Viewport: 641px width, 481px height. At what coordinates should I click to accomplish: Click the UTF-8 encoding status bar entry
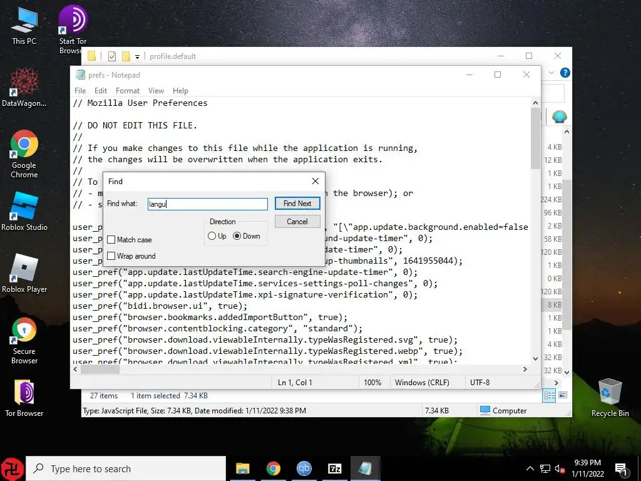(479, 383)
